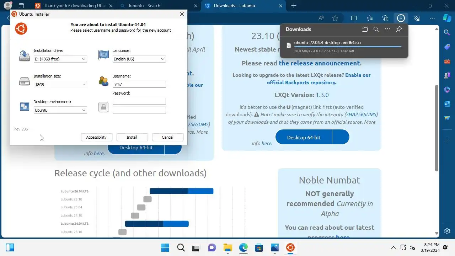Open downloads folder from Downloads panel

(x=364, y=29)
